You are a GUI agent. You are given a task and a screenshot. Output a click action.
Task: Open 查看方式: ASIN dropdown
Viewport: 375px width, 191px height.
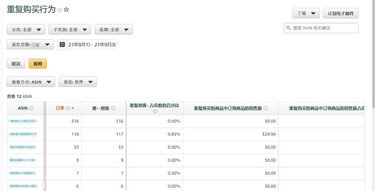pyautogui.click(x=31, y=82)
